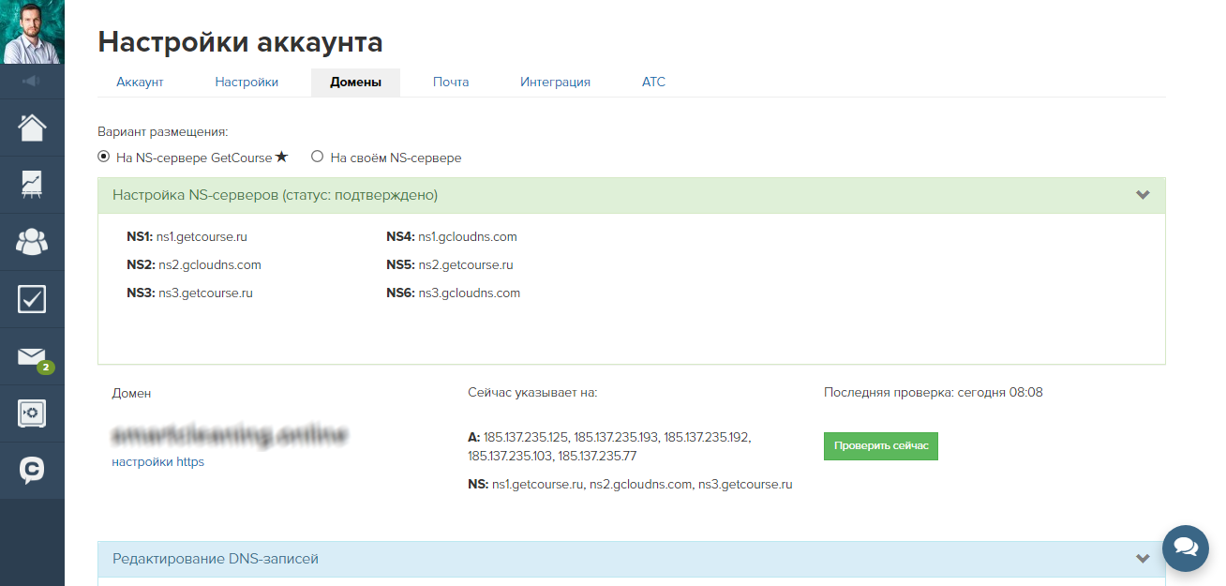The height and width of the screenshot is (586, 1226).
Task: Switch to the "Интеграция" tab
Action: [555, 82]
